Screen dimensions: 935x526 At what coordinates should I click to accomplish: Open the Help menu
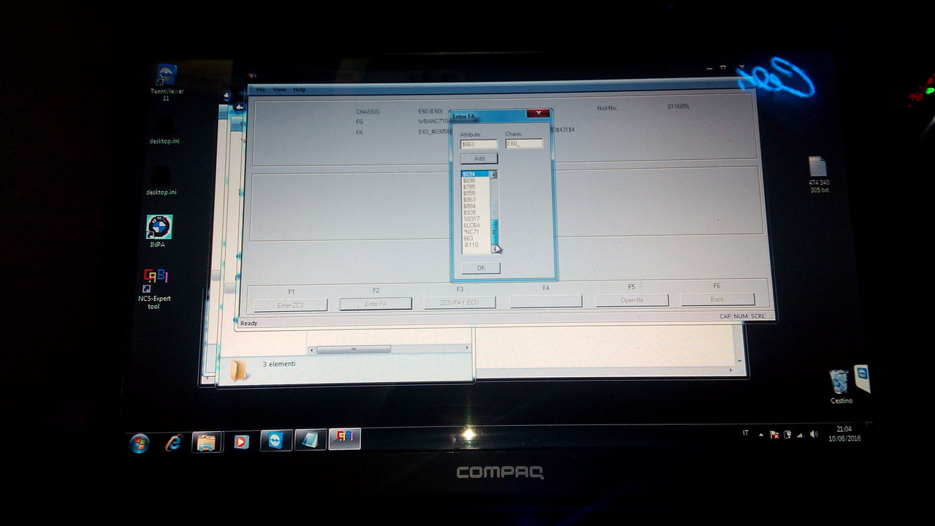(299, 90)
